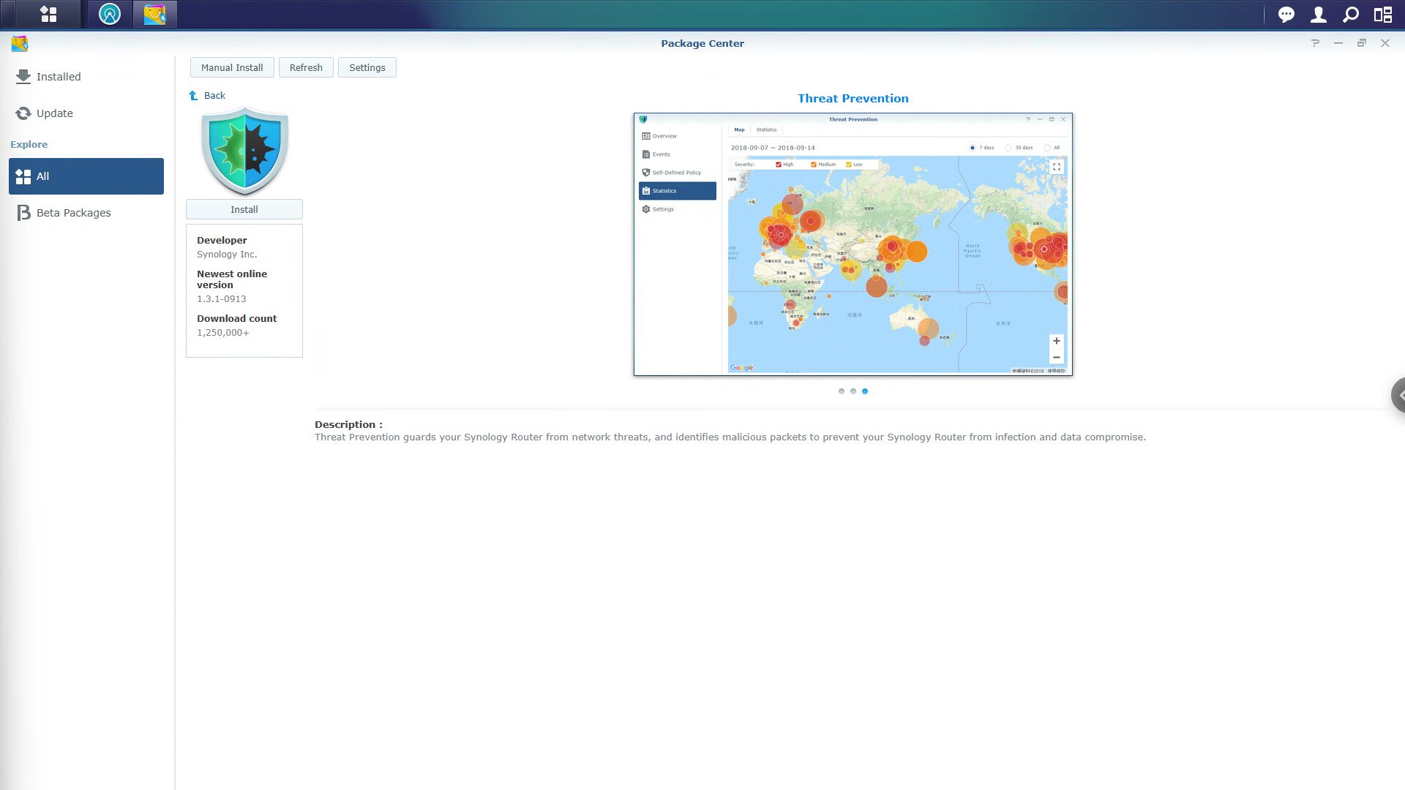The width and height of the screenshot is (1405, 790).
Task: Click the Advisor app icon in taskbar
Action: [109, 13]
